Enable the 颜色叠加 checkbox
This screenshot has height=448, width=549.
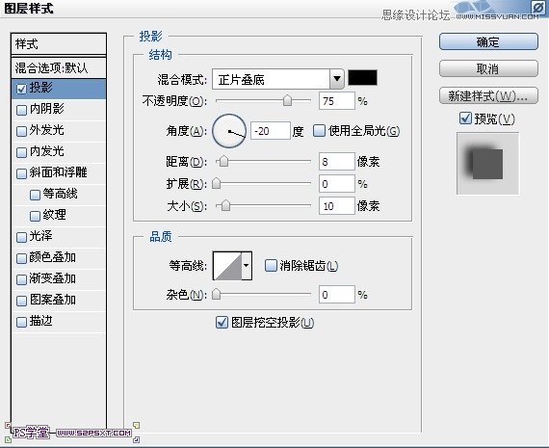coord(21,258)
